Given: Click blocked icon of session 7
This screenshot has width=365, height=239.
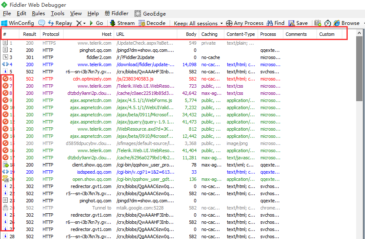Looking at the screenshot, I should [5, 86].
